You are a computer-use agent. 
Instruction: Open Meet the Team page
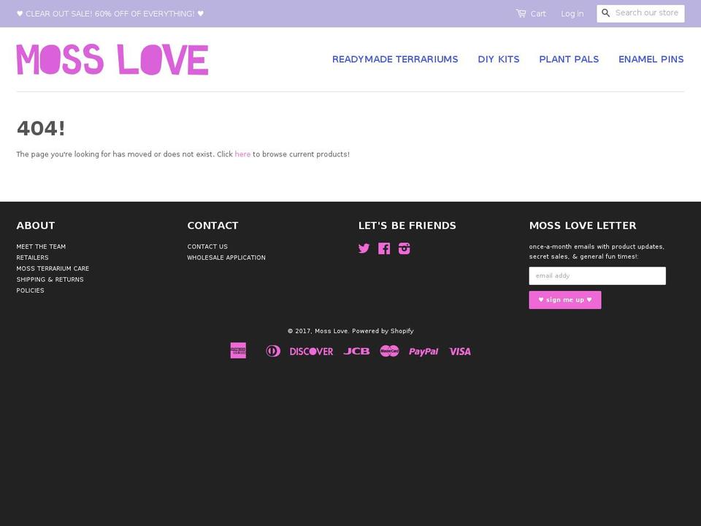(41, 246)
